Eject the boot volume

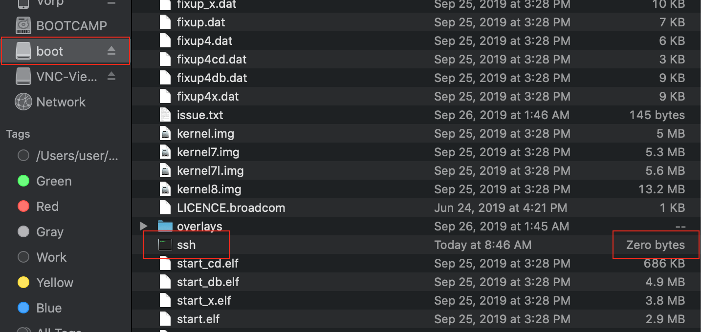pyautogui.click(x=111, y=51)
